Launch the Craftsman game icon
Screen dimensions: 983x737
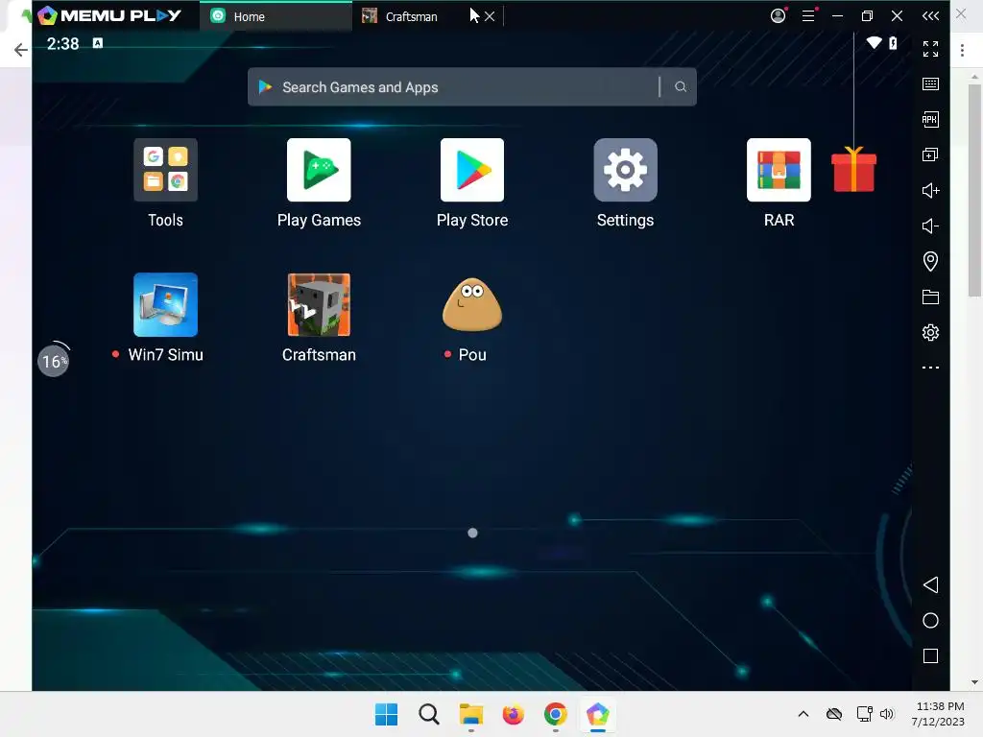pos(319,304)
